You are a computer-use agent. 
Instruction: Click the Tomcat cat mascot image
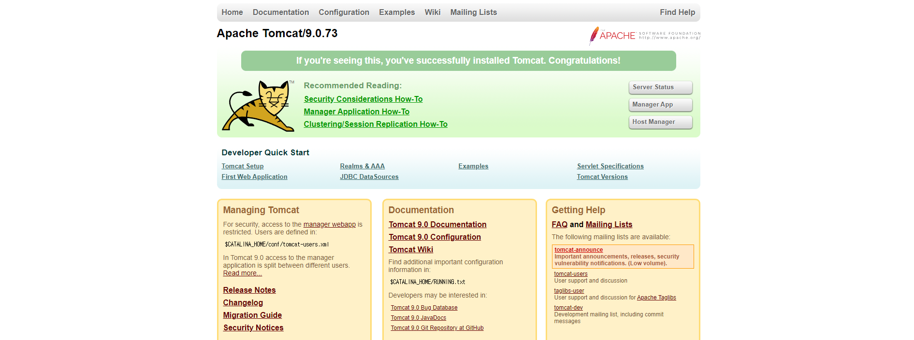click(x=258, y=106)
